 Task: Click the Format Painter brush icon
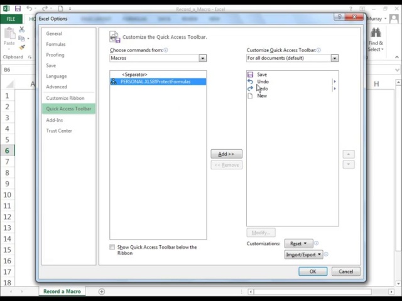pyautogui.click(x=22, y=47)
